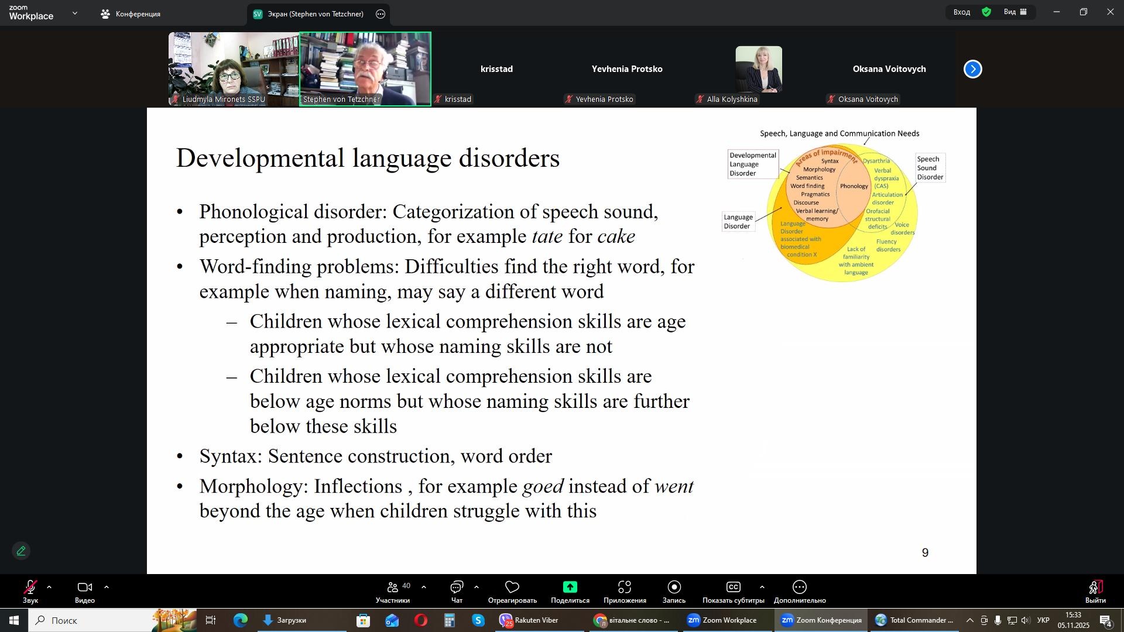The width and height of the screenshot is (1124, 632).
Task: Click the Windows taskbar Поиск search box
Action: click(x=88, y=620)
